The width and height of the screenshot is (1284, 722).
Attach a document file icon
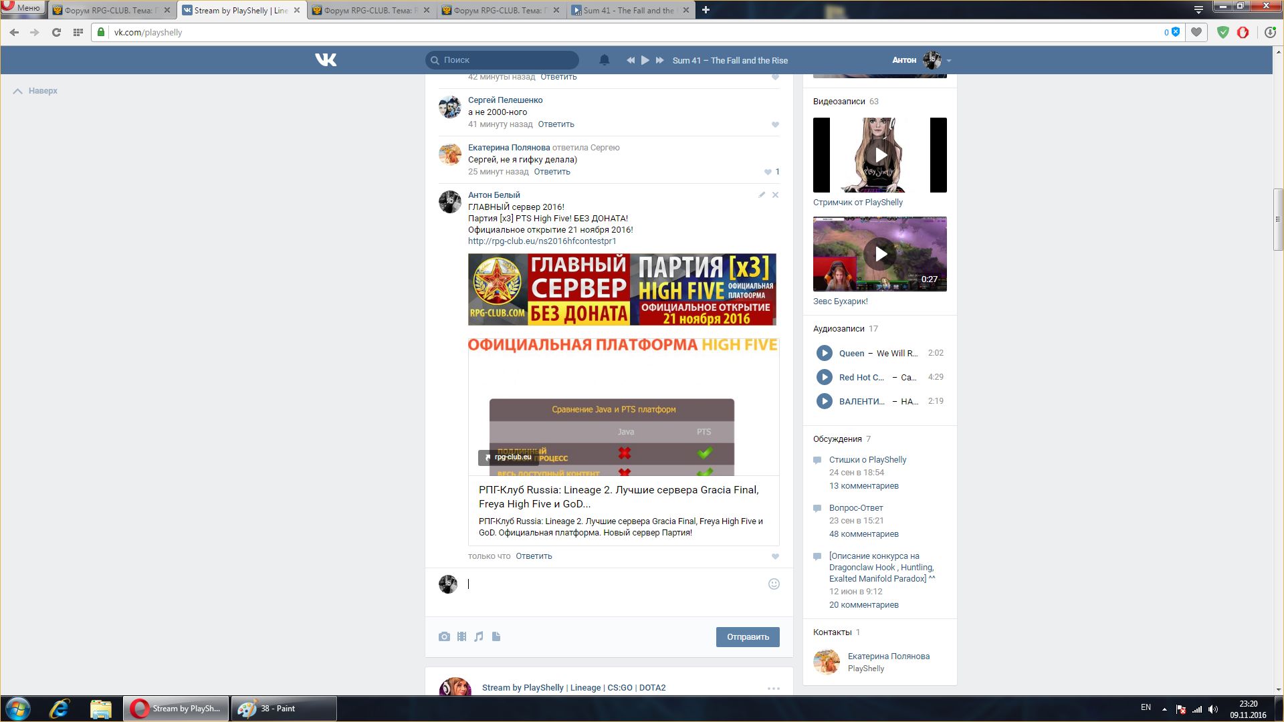(x=496, y=636)
